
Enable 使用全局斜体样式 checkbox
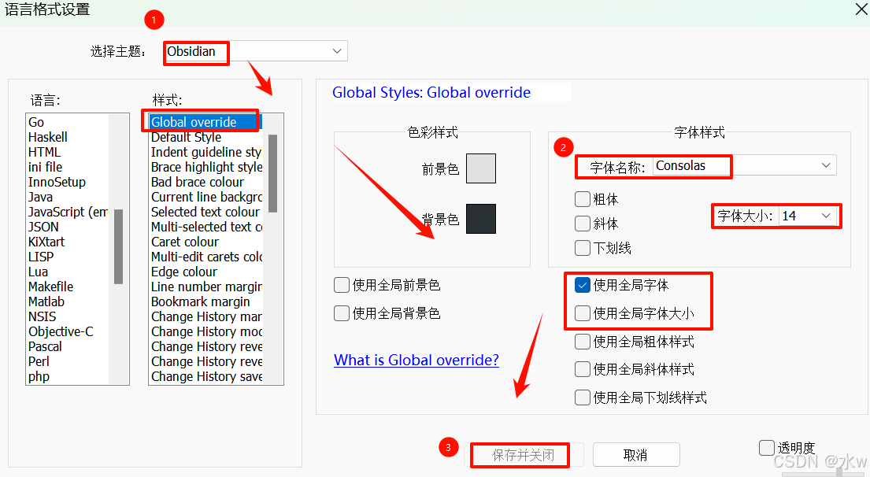coord(582,369)
